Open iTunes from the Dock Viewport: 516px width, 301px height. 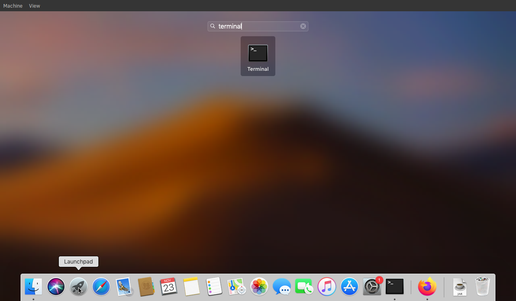[327, 287]
